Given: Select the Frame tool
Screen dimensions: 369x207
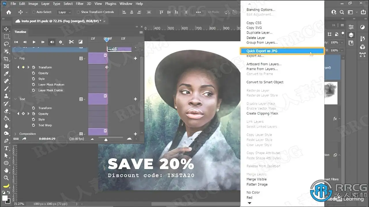Looking at the screenshot, I should tap(6, 66).
